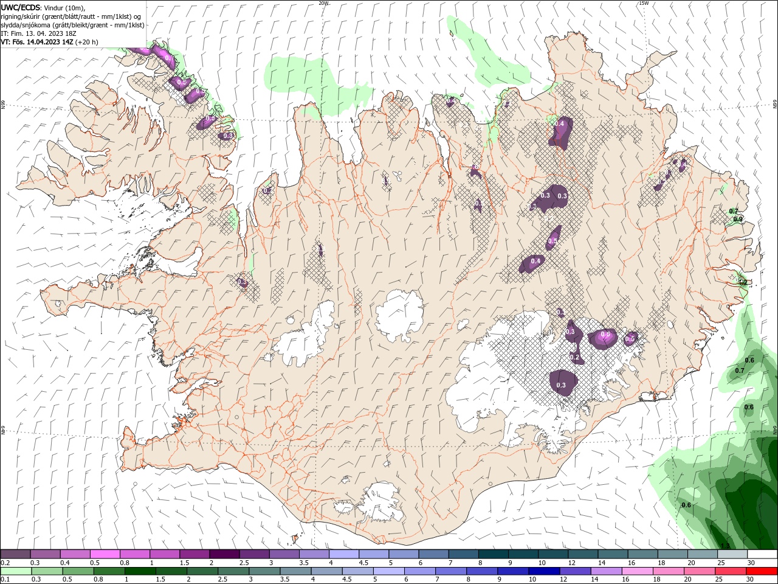Screen dimensions: 778x584
Task: Pick the 0.1 pale green swatch in lower legend
Action: 16,571
